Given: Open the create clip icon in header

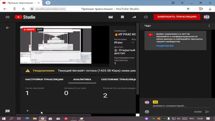Looking at the screenshot, I should pos(111,17).
